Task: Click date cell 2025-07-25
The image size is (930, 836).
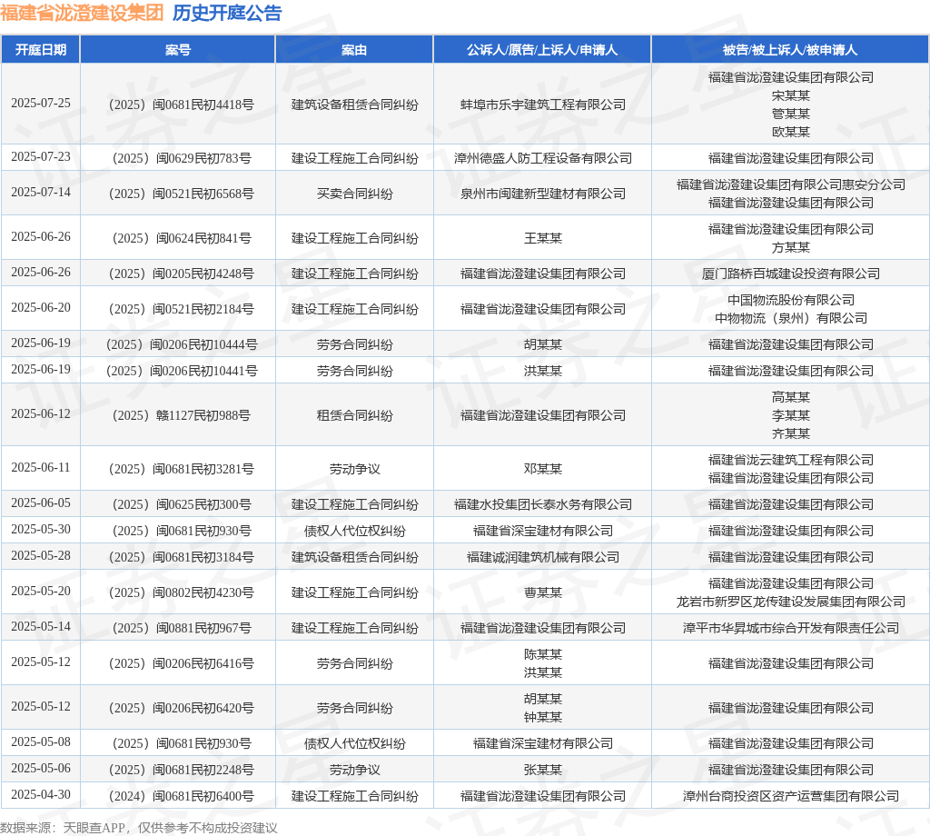Action: [x=40, y=104]
